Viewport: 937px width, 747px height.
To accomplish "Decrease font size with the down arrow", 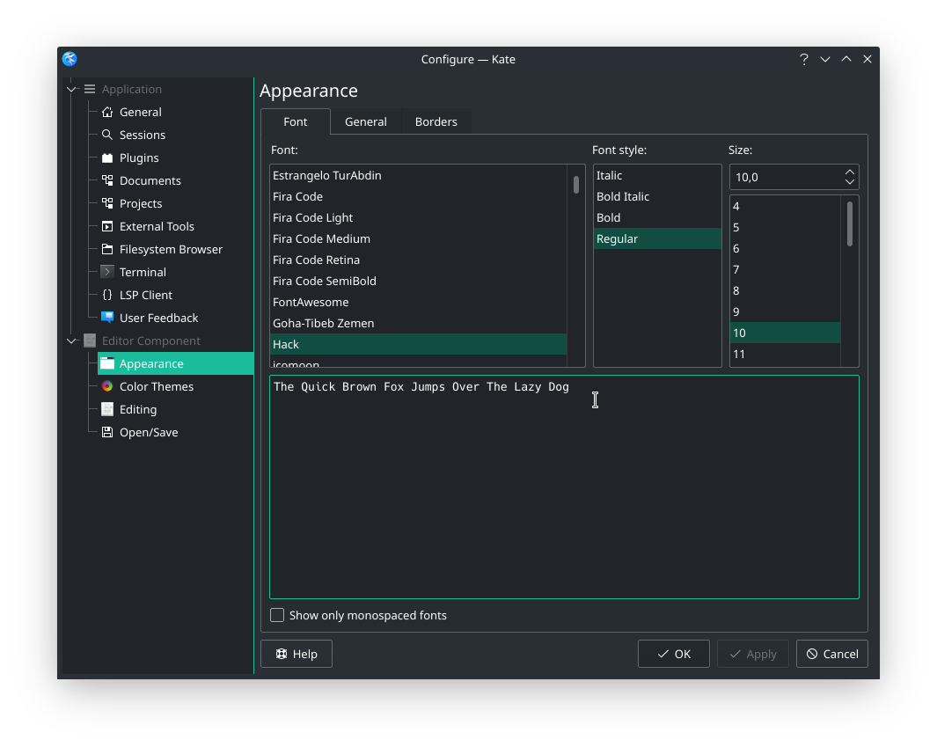I will click(x=850, y=181).
